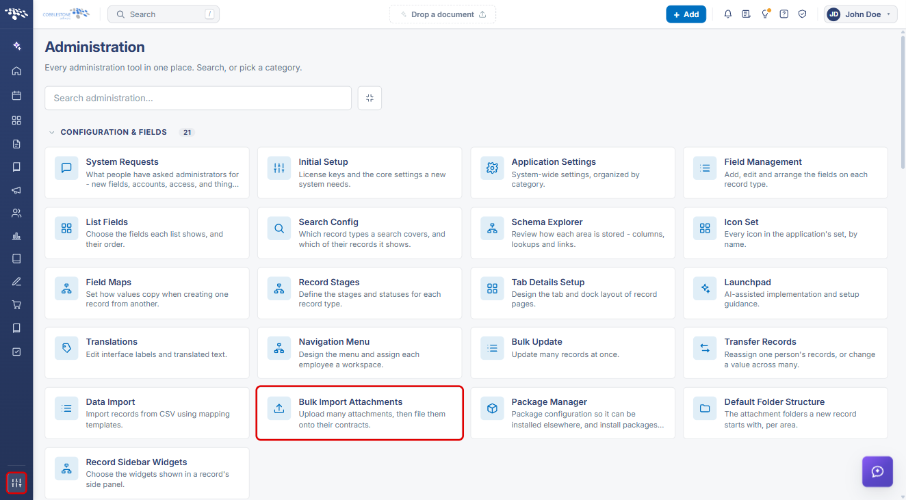Open the Data Import card

tap(147, 413)
